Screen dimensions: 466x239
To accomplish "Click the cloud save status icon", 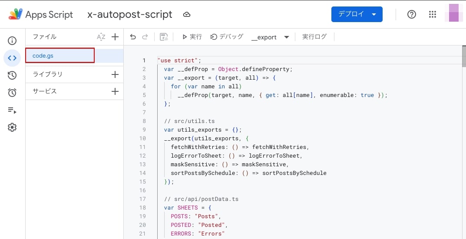I will 187,15.
